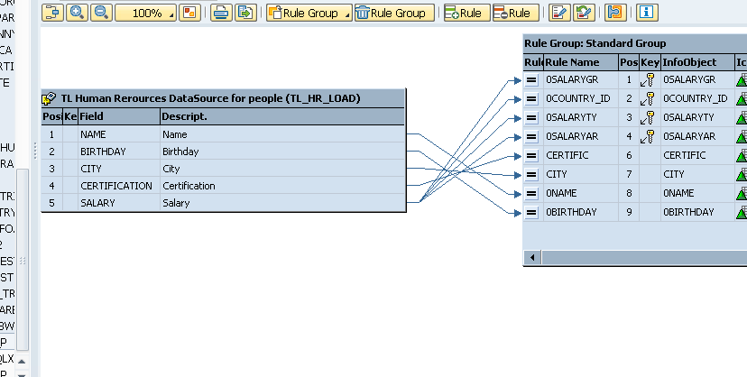Click the key icon in 0SALARYGR row
Screen dimensions: 747x377
coord(648,80)
